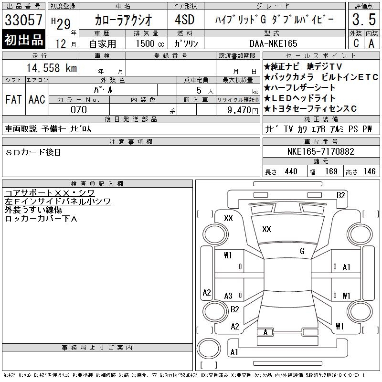Click the damage code legend at the bottom
The height and width of the screenshot is (382, 382).
[184, 375]
